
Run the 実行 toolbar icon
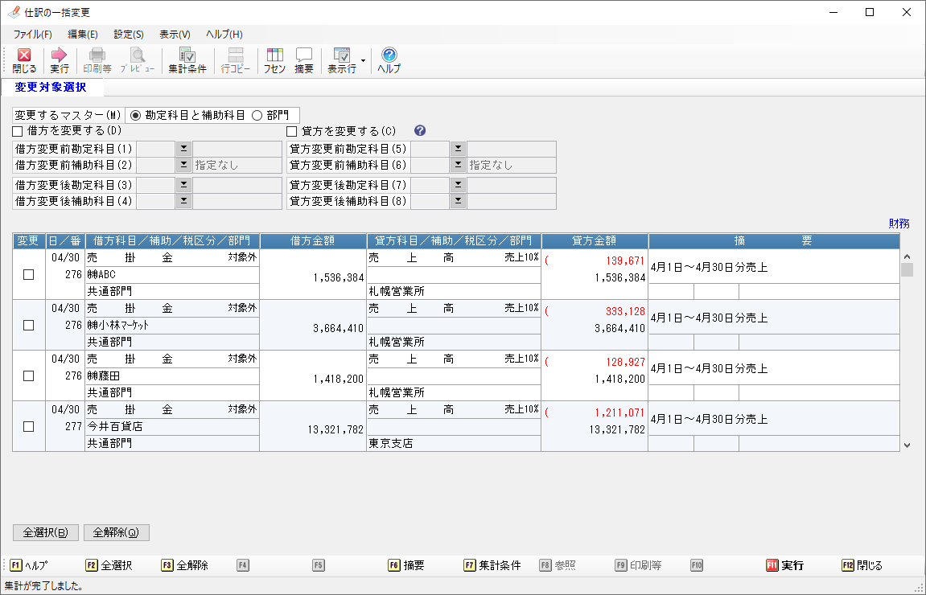pos(59,60)
